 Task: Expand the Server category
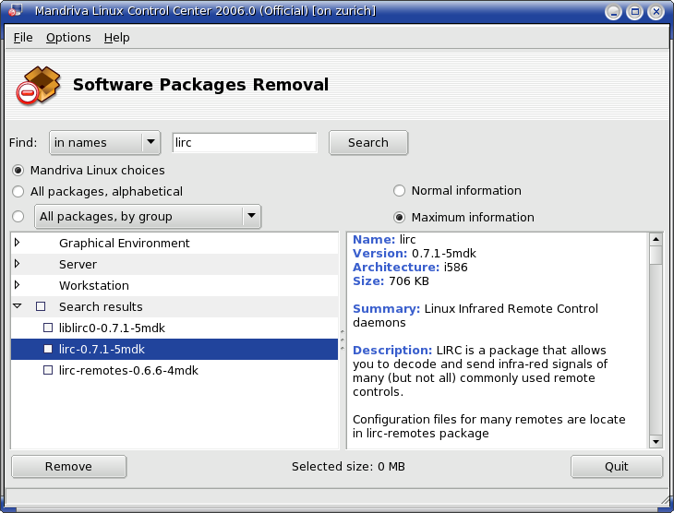tap(18, 263)
